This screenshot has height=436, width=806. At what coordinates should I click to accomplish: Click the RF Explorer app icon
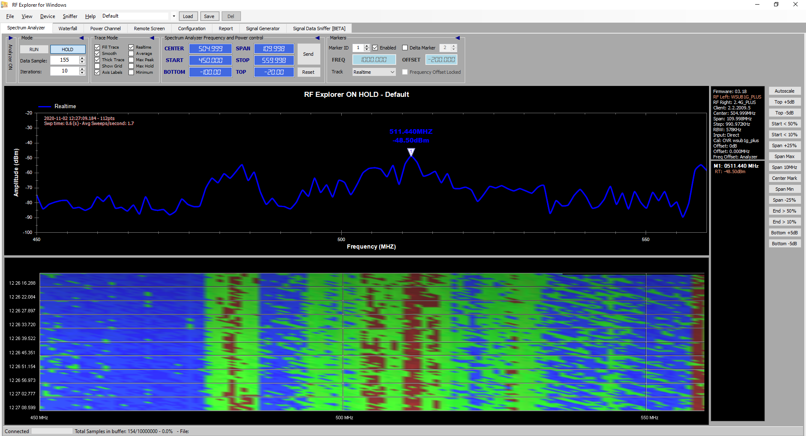[x=5, y=5]
